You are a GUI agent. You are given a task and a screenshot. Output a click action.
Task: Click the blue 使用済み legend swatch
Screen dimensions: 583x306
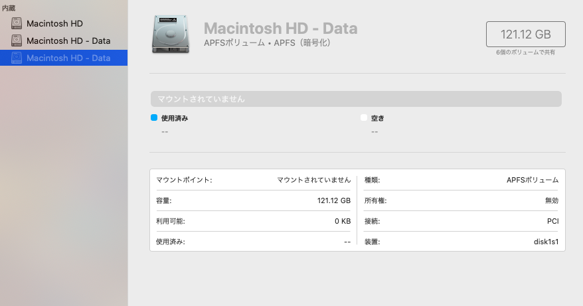154,117
